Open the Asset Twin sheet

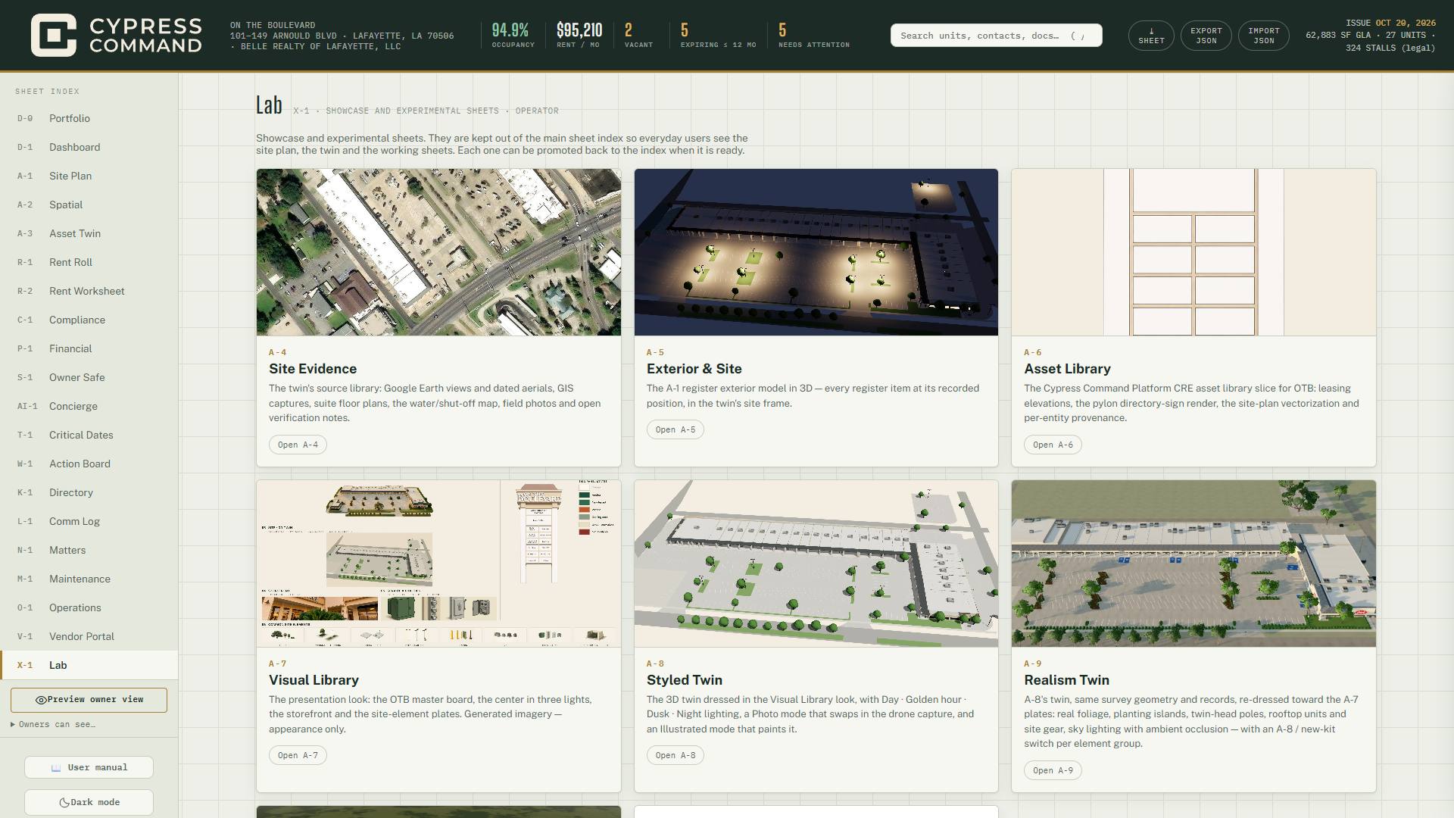pos(89,233)
